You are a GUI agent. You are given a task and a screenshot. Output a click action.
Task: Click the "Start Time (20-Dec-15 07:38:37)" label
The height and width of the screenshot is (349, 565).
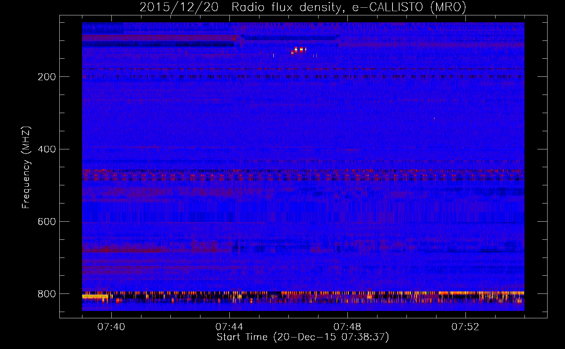pyautogui.click(x=303, y=337)
